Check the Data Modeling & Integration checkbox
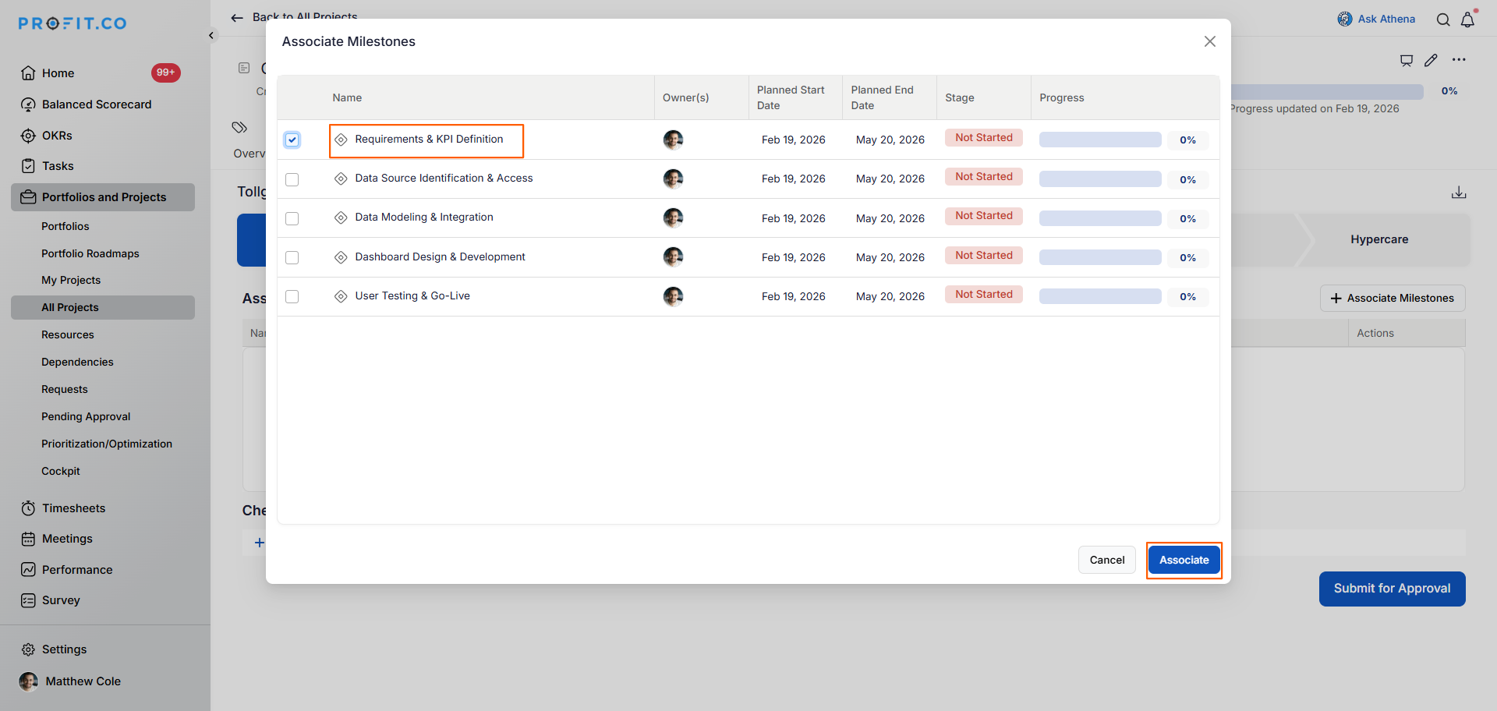 (x=292, y=219)
